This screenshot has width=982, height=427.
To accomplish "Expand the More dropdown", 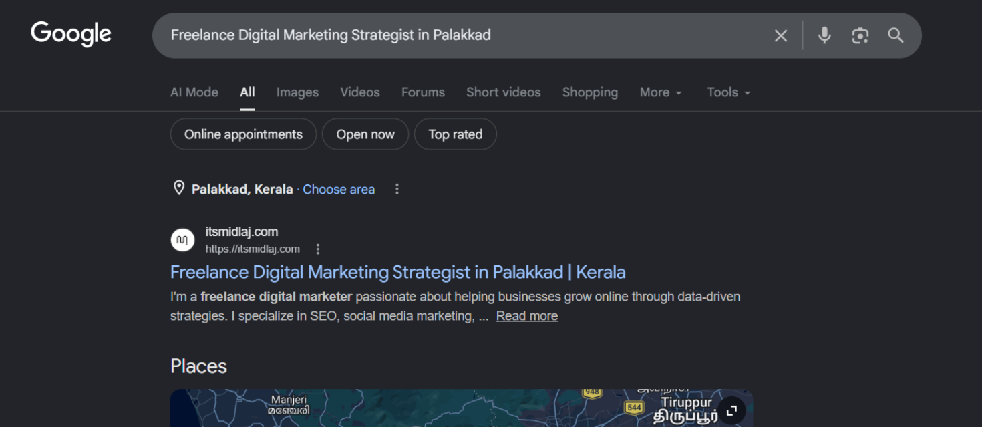I will click(661, 92).
